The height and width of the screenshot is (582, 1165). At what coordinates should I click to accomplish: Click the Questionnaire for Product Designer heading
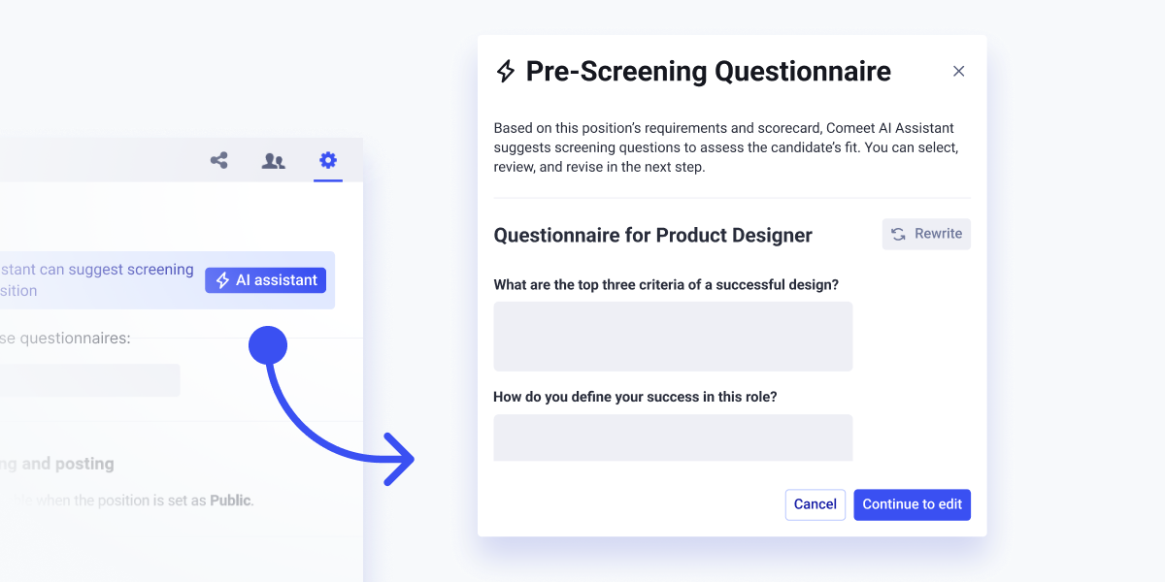click(x=652, y=235)
